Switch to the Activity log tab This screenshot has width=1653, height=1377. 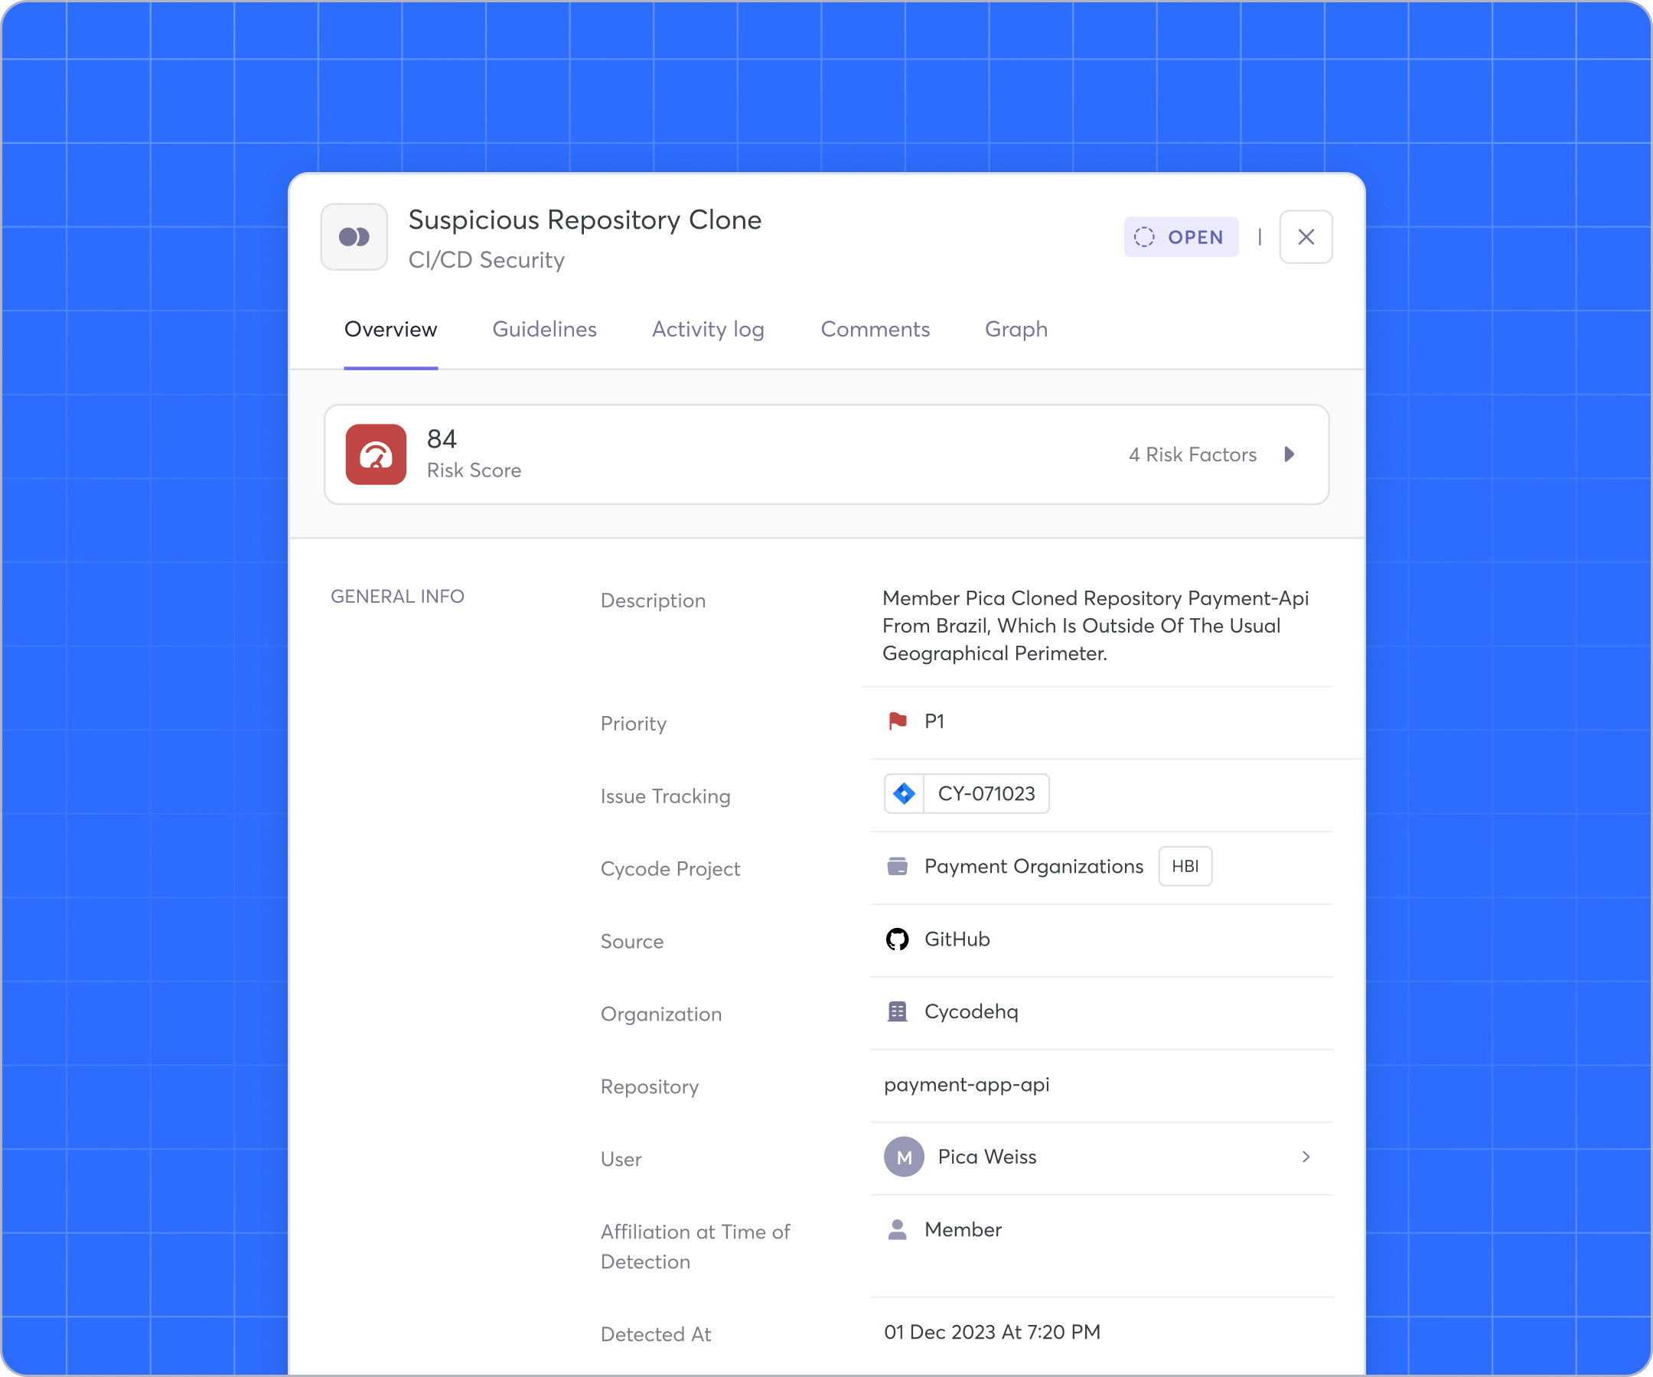tap(709, 329)
